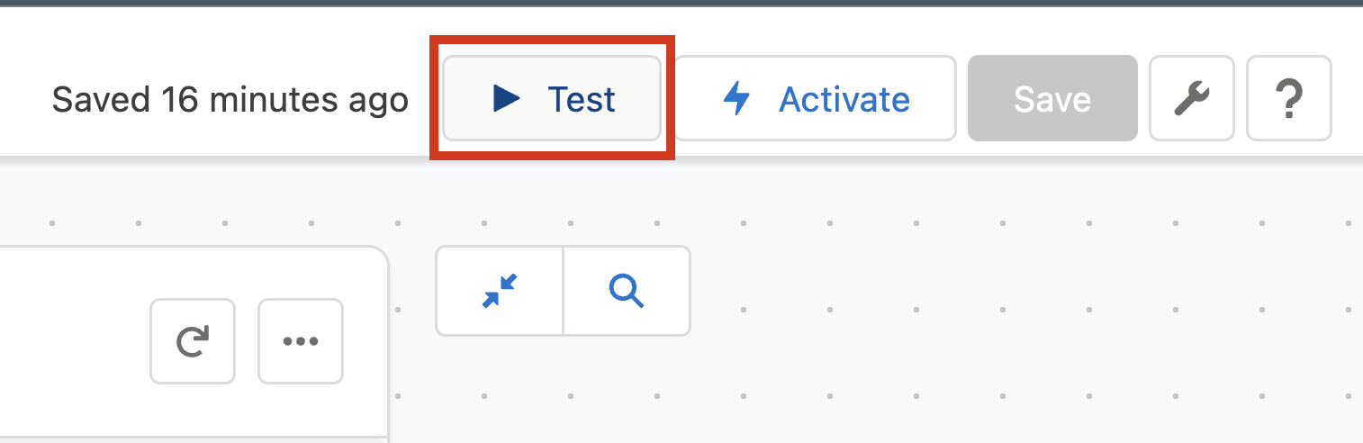This screenshot has width=1363, height=443.
Task: Click the play triangle on the Test button
Action: 507,99
